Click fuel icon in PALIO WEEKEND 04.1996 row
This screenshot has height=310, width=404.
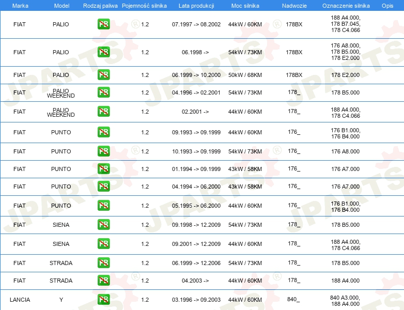click(x=103, y=92)
